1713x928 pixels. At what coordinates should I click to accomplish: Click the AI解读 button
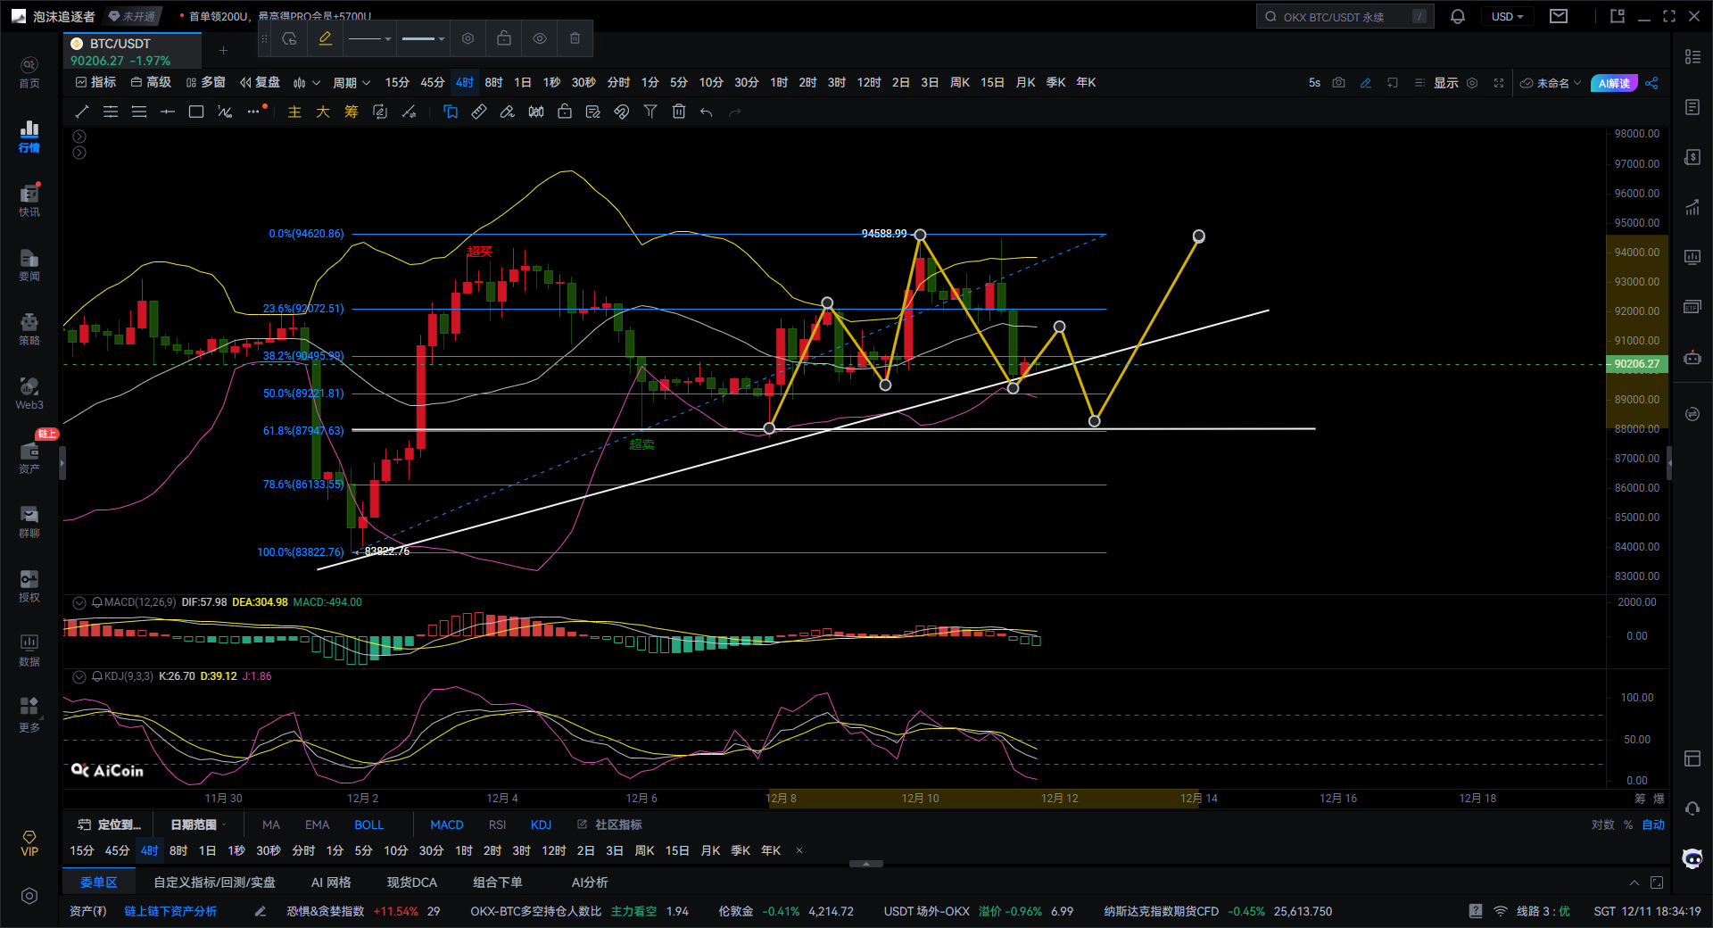click(1614, 83)
